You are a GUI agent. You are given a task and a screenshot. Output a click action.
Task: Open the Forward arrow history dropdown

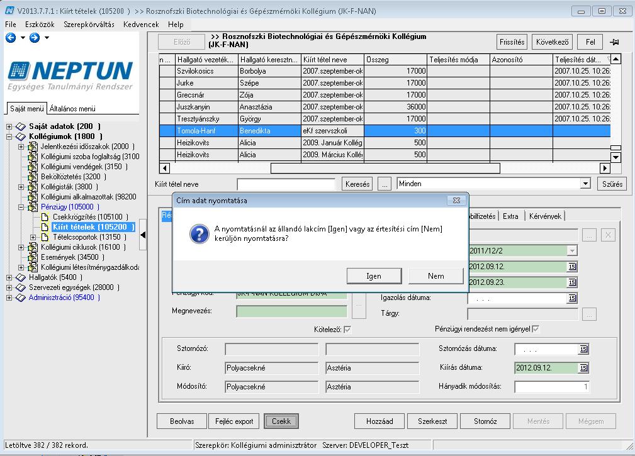[47, 38]
